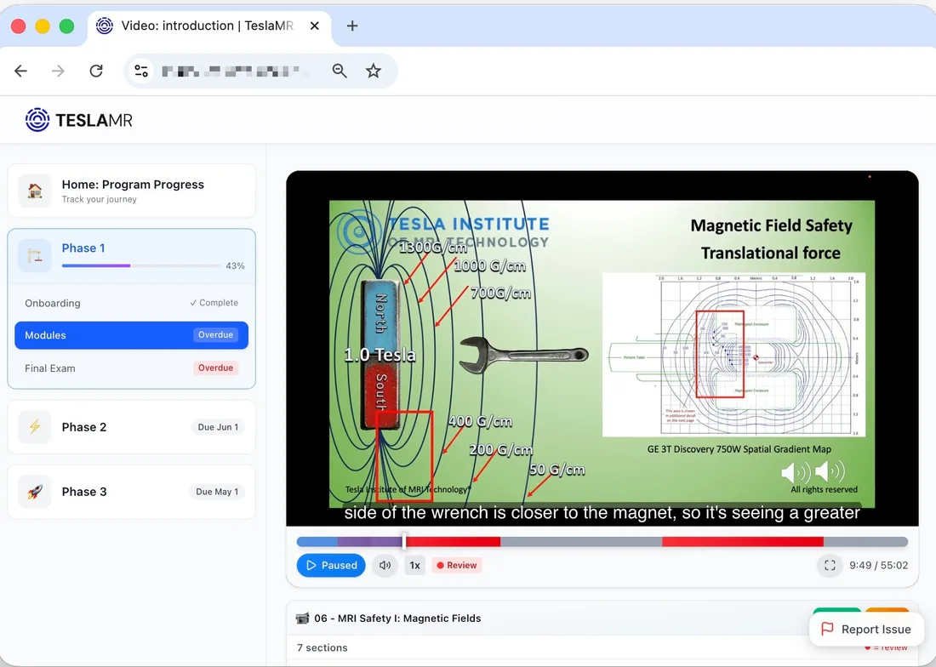Click the flag icon in Report Issue
The width and height of the screenshot is (936, 667).
(826, 629)
